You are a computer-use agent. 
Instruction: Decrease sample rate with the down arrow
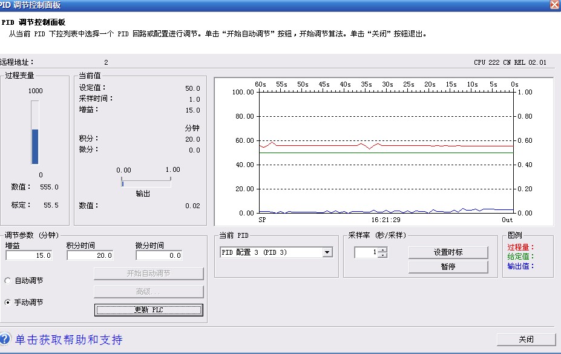[382, 255]
